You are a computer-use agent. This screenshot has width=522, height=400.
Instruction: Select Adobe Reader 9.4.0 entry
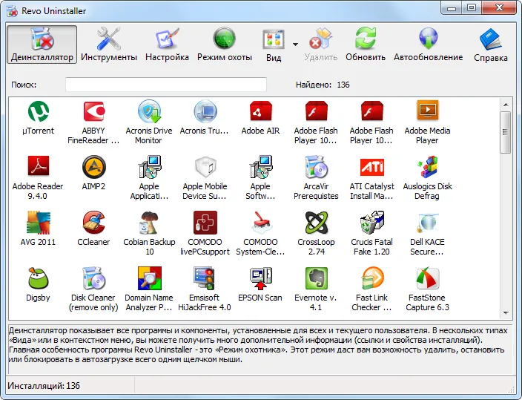click(38, 177)
